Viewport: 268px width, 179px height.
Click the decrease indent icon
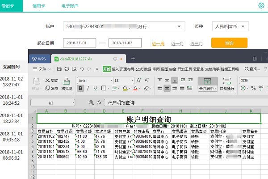point(183,80)
